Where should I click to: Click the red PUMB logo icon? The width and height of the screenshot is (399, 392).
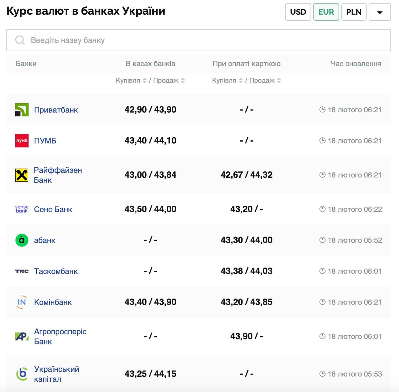pos(22,141)
